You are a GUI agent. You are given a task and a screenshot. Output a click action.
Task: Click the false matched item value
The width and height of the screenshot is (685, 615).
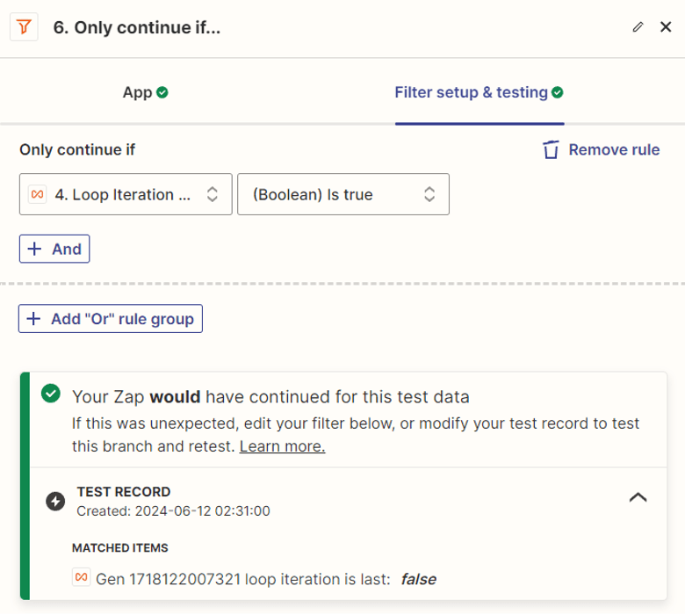coord(418,579)
